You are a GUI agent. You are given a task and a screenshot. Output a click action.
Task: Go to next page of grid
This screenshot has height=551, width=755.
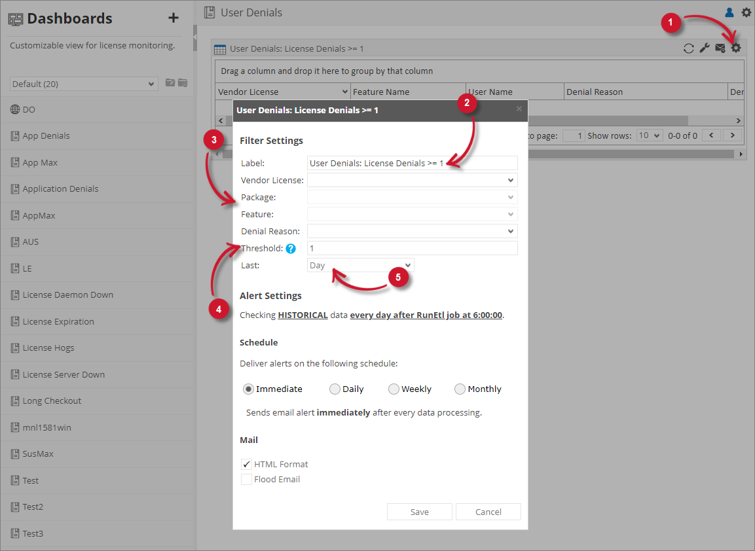pyautogui.click(x=732, y=135)
